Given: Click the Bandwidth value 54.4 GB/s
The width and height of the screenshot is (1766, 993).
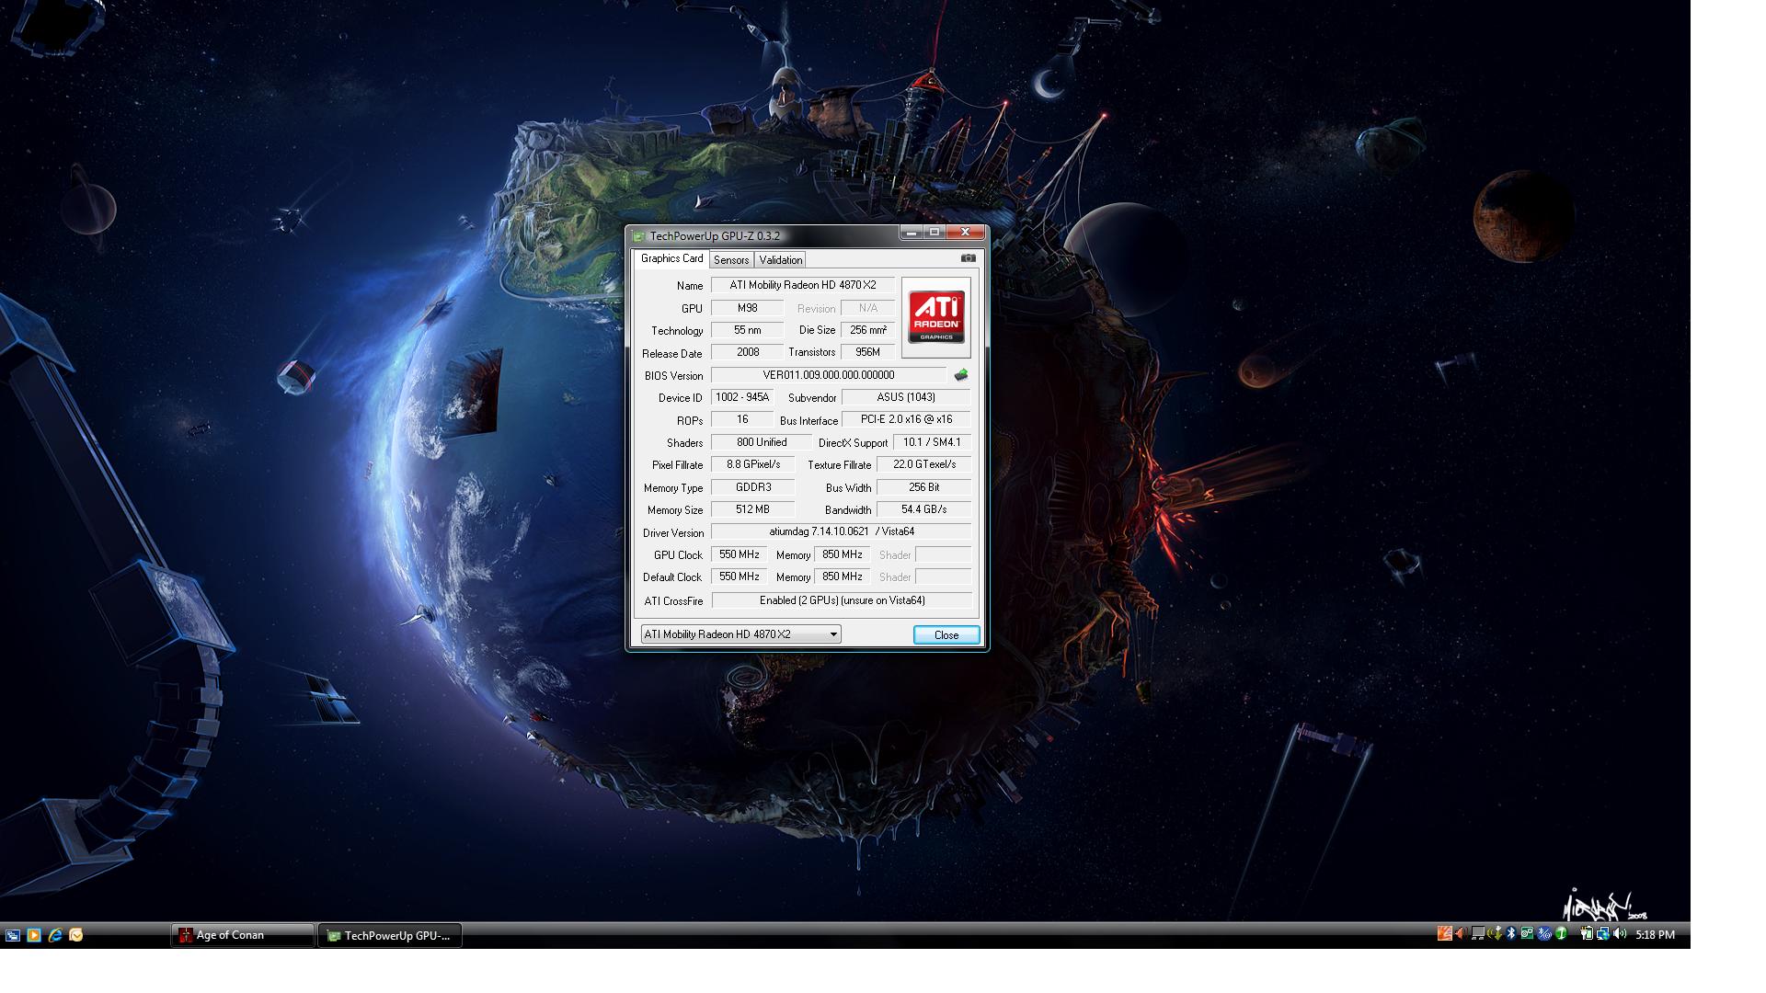Looking at the screenshot, I should coord(923,509).
